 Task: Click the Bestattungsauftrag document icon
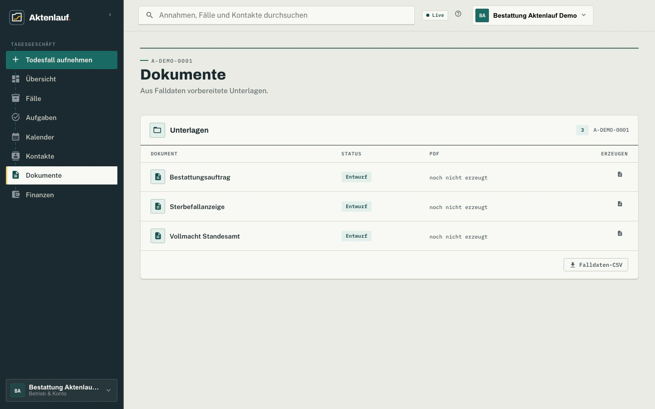158,177
